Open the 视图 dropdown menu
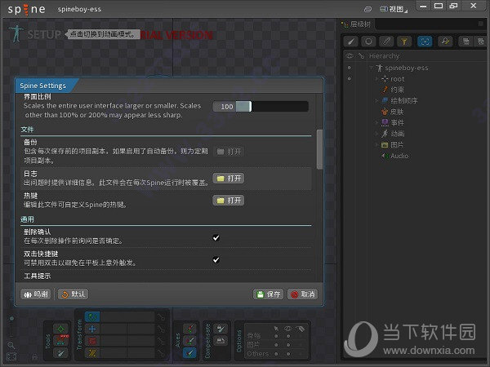Image resolution: width=490 pixels, height=367 pixels. tap(394, 9)
